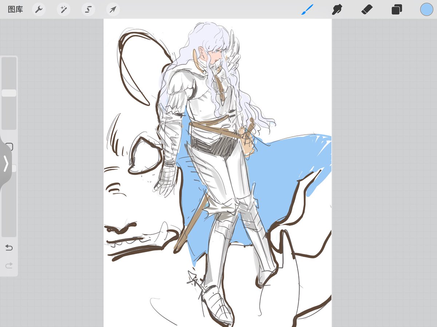The image size is (437, 327).
Task: Click the brush size slider handle
Action: [x=9, y=93]
